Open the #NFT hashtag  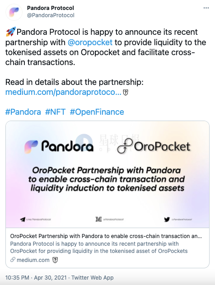pyautogui.click(x=55, y=112)
